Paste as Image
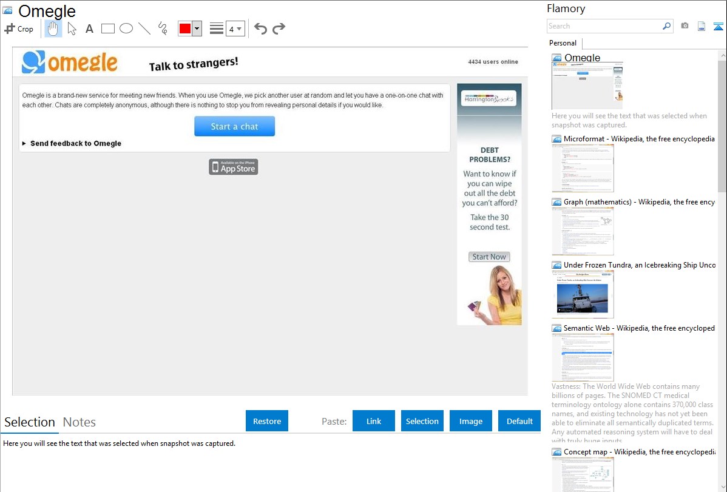Image resolution: width=727 pixels, height=492 pixels. click(470, 420)
